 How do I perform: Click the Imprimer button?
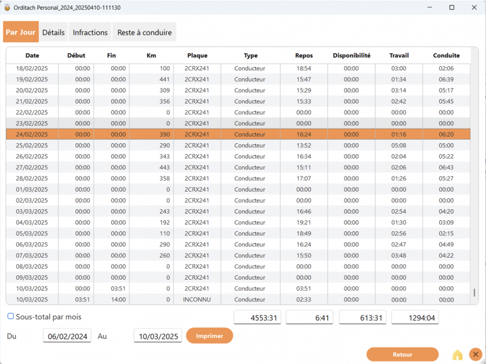(x=210, y=336)
